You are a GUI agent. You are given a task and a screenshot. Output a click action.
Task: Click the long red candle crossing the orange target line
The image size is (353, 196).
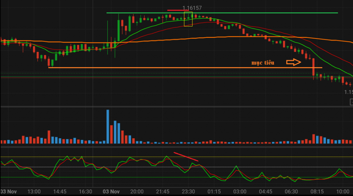[313, 68]
